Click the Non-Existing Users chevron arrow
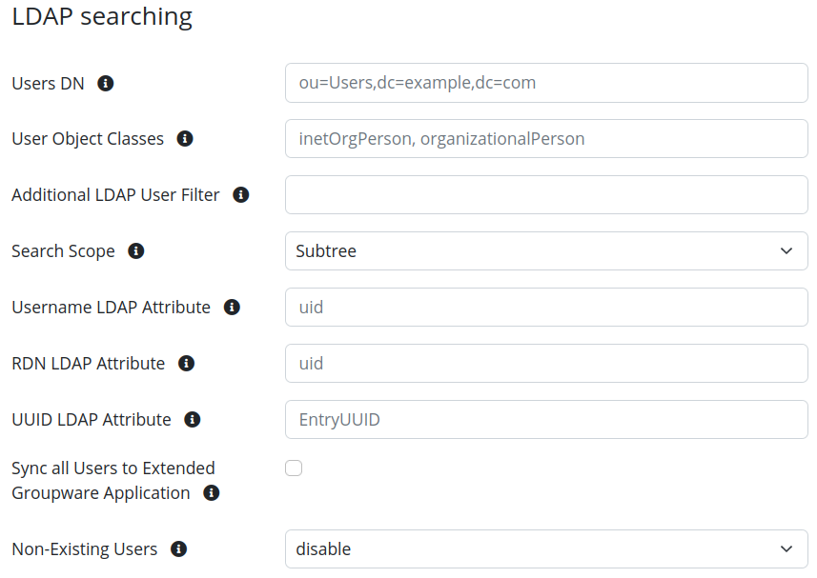Viewport: 817px width, 578px height. (786, 548)
